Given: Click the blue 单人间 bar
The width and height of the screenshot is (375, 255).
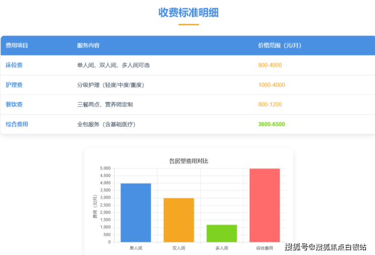Looking at the screenshot, I should (136, 212).
